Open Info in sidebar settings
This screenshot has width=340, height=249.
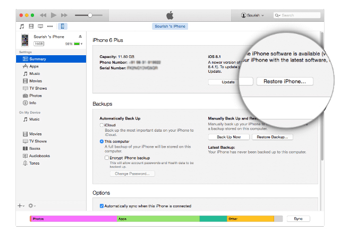(x=51, y=103)
